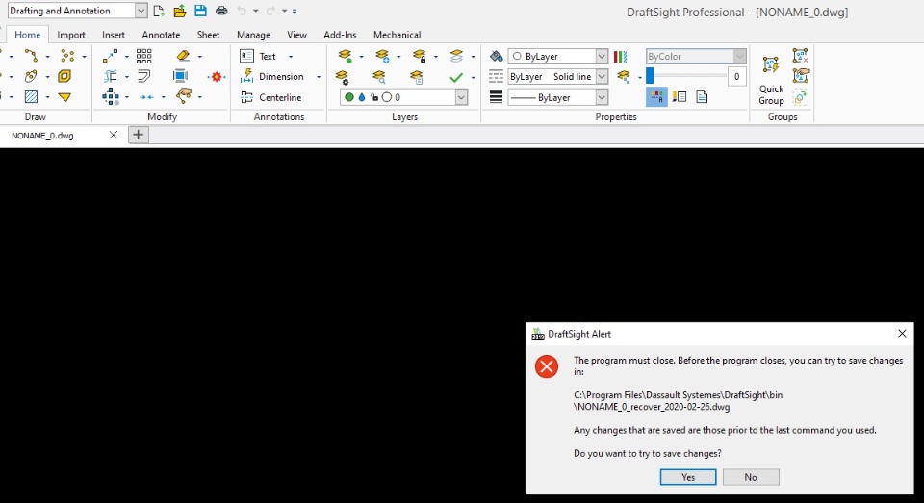Open a file with the folder icon
This screenshot has width=924, height=503.
pos(180,11)
